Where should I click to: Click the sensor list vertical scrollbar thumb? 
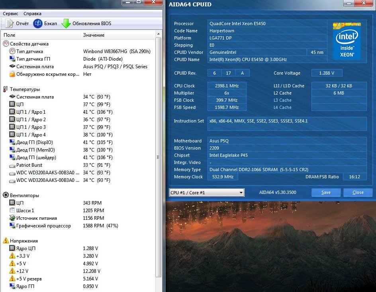coord(158,157)
